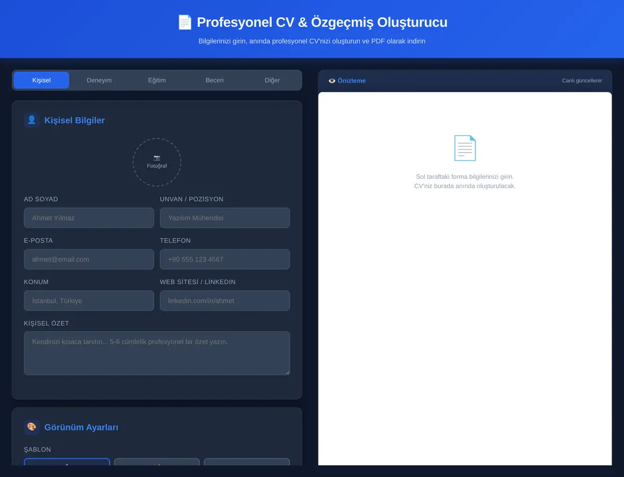The width and height of the screenshot is (624, 477).
Task: Open the Deneyim tab
Action: pyautogui.click(x=99, y=80)
